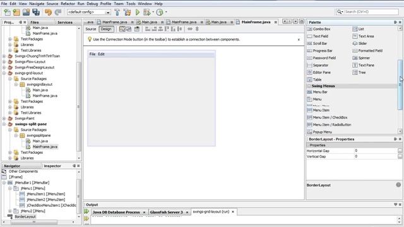Screen dimensions: 404x227
Task: Run the project with the green arrow
Action: pyautogui.click(x=138, y=12)
